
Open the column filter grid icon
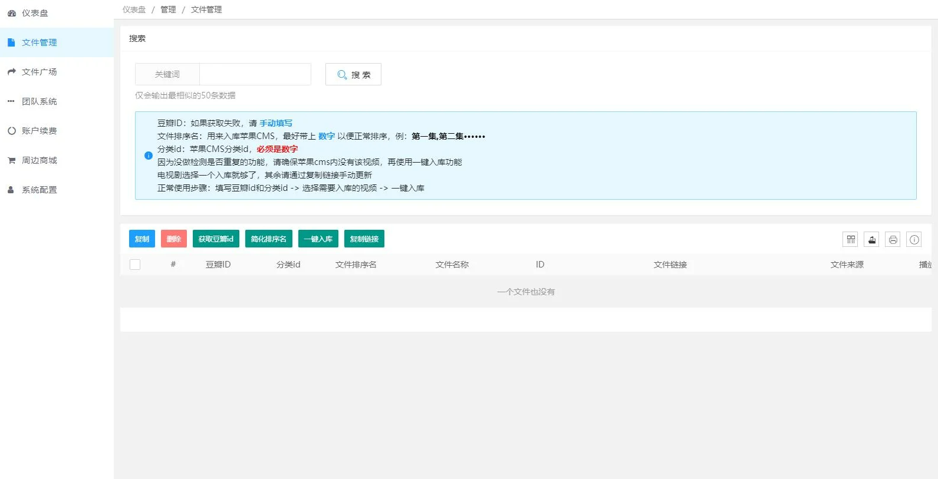pos(851,239)
